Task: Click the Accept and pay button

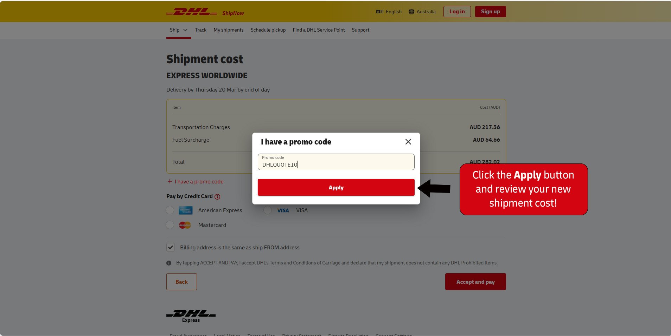Action: (x=475, y=282)
